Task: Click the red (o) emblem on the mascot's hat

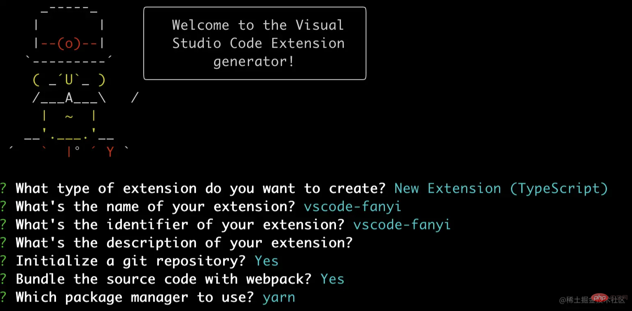Action: pyautogui.click(x=69, y=43)
